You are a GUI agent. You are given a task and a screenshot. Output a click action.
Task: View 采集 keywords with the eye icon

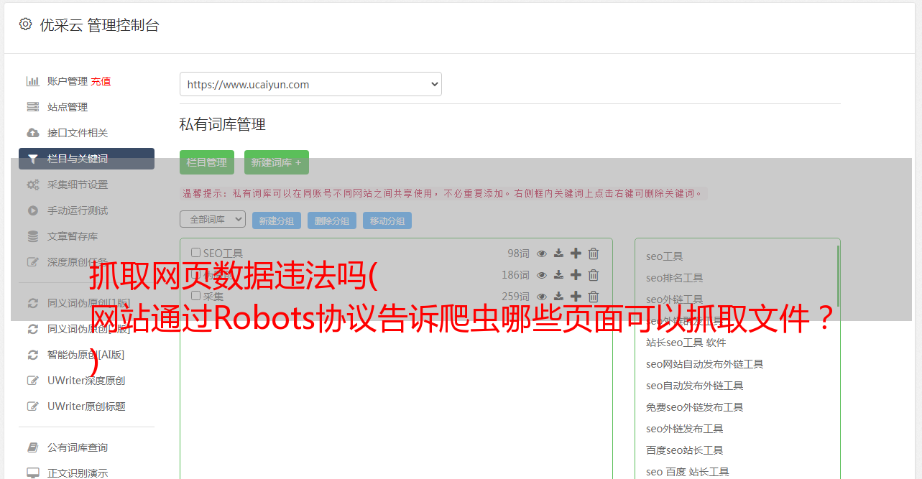[542, 297]
